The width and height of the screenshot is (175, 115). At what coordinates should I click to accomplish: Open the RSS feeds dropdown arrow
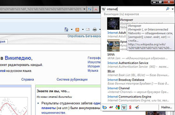[x=83, y=30]
